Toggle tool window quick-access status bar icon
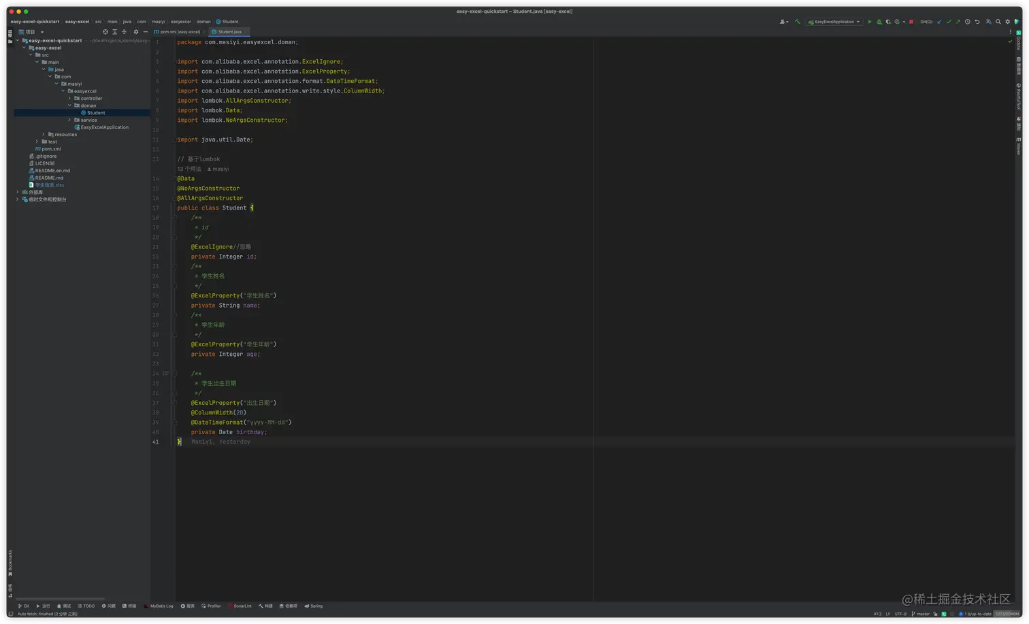This screenshot has height=624, width=1029. click(x=11, y=614)
